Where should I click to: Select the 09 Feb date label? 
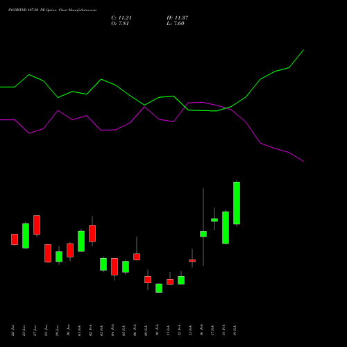point(146,330)
